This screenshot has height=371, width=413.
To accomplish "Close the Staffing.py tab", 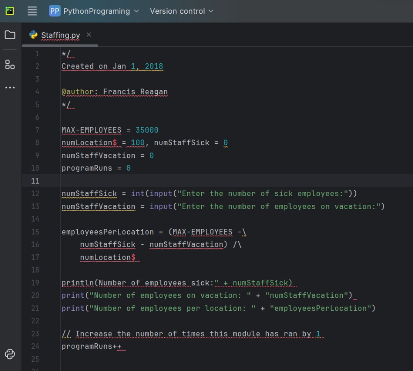I will 89,34.
